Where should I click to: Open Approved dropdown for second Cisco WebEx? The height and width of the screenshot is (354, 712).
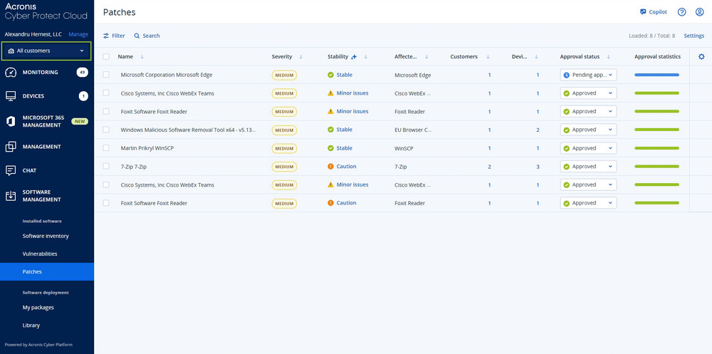click(x=589, y=185)
